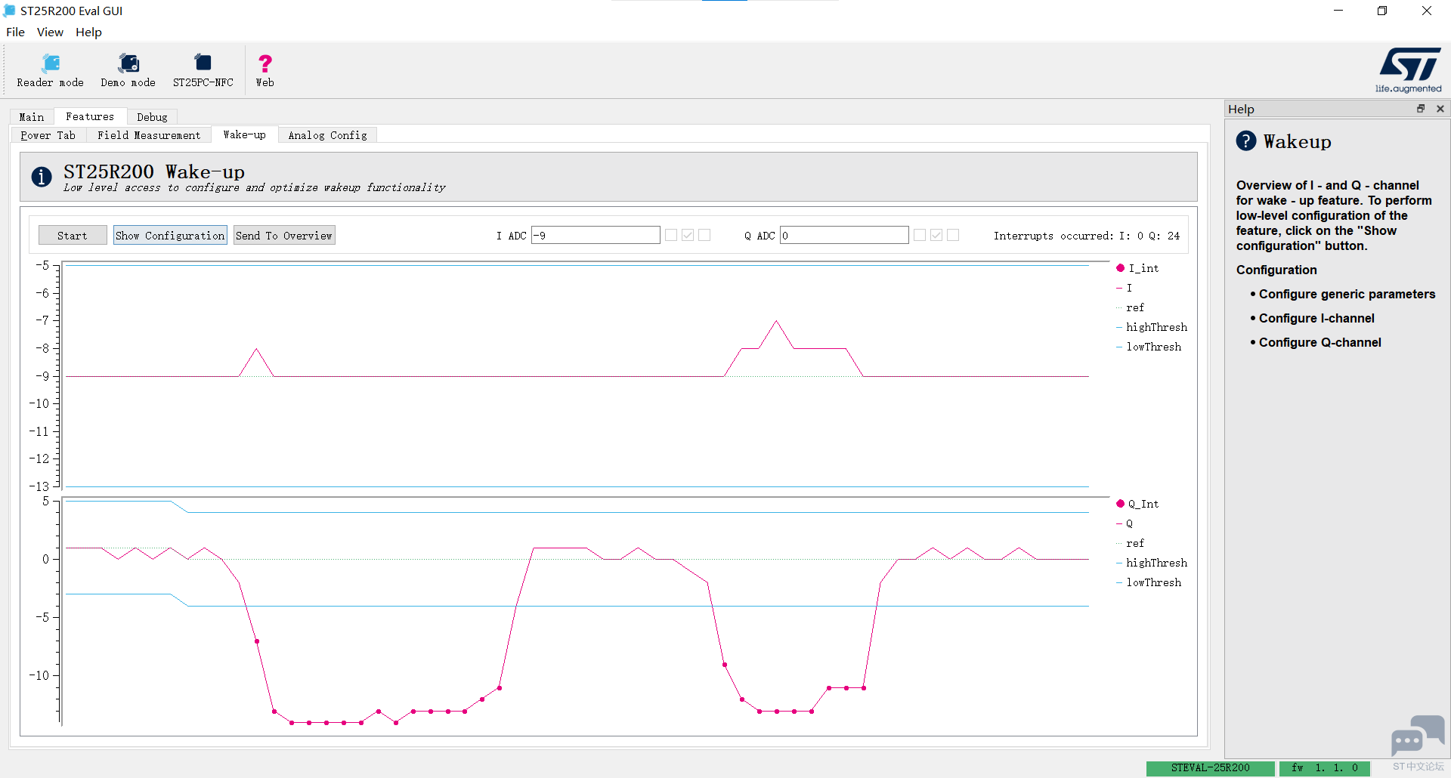This screenshot has width=1451, height=778.
Task: Launch the ST25PC-NFC toolbar icon
Action: tap(203, 70)
